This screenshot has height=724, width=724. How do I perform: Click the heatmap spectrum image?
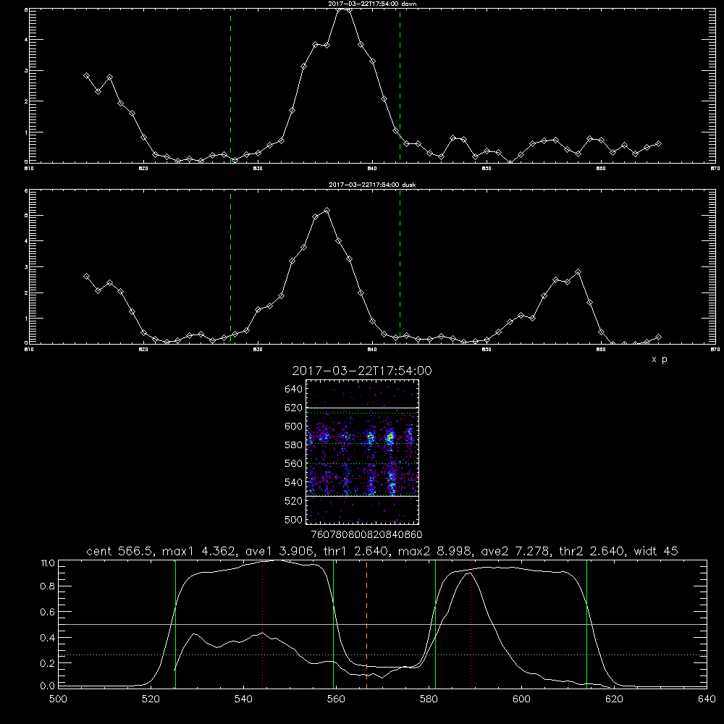pos(363,452)
